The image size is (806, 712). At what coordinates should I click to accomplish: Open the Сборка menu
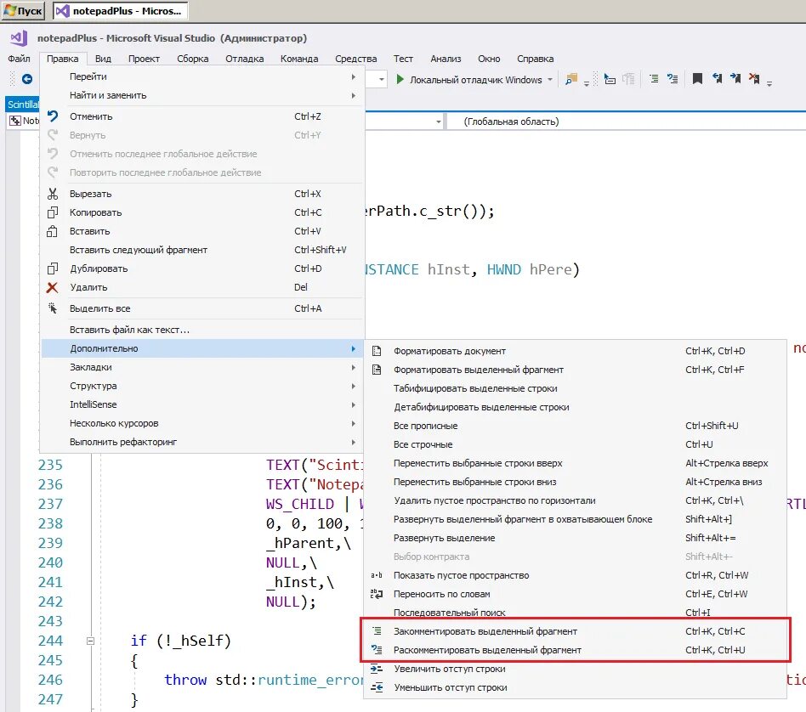coord(193,59)
